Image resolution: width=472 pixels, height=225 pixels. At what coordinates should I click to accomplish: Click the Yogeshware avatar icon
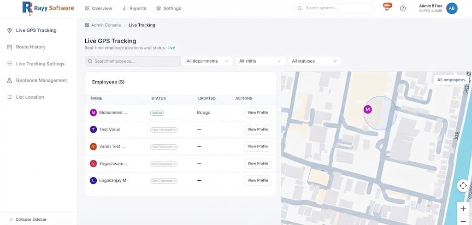(x=93, y=164)
